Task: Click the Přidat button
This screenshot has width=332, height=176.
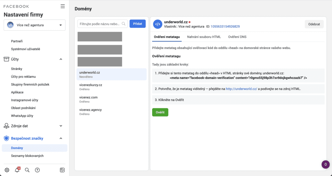Action: click(x=137, y=24)
